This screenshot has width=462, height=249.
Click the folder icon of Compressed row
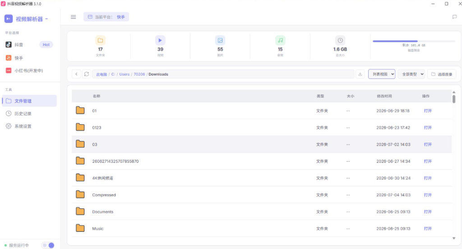80,195
